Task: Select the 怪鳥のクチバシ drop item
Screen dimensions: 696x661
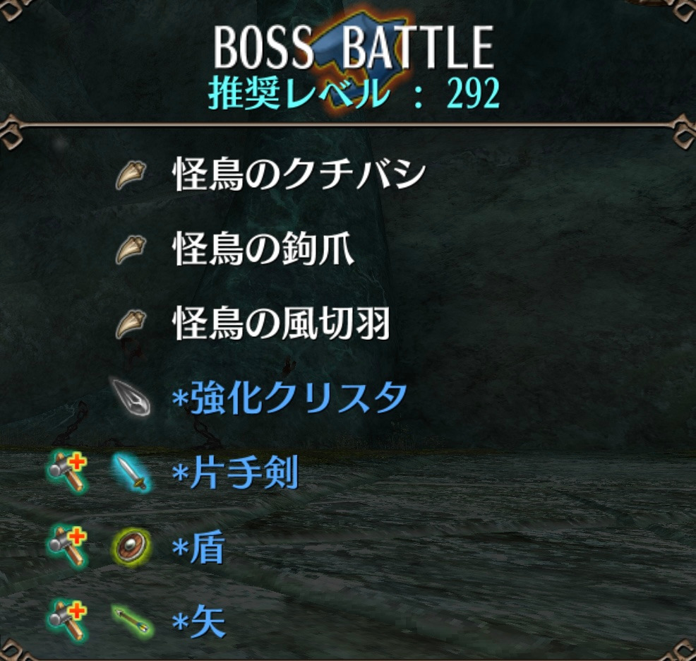Action: tap(299, 174)
